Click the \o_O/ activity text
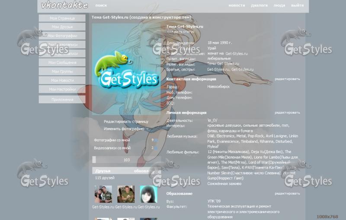Image resolution: width=346 pixels, height=220 pixels. [212, 120]
